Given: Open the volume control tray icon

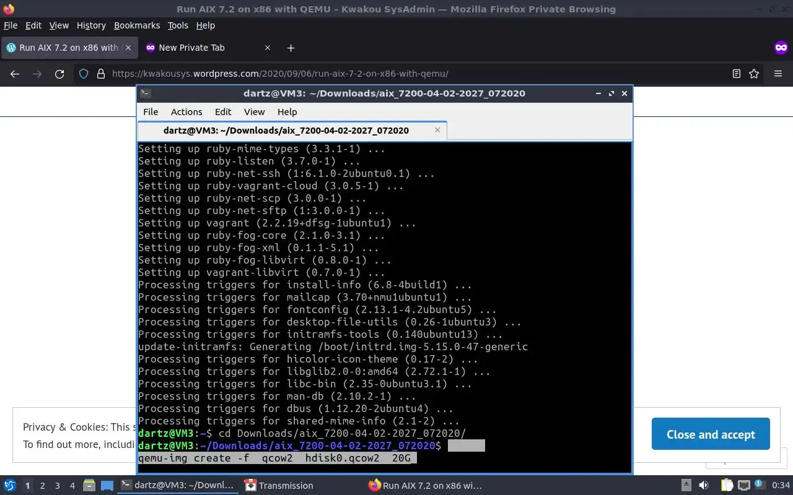Looking at the screenshot, I should point(704,486).
